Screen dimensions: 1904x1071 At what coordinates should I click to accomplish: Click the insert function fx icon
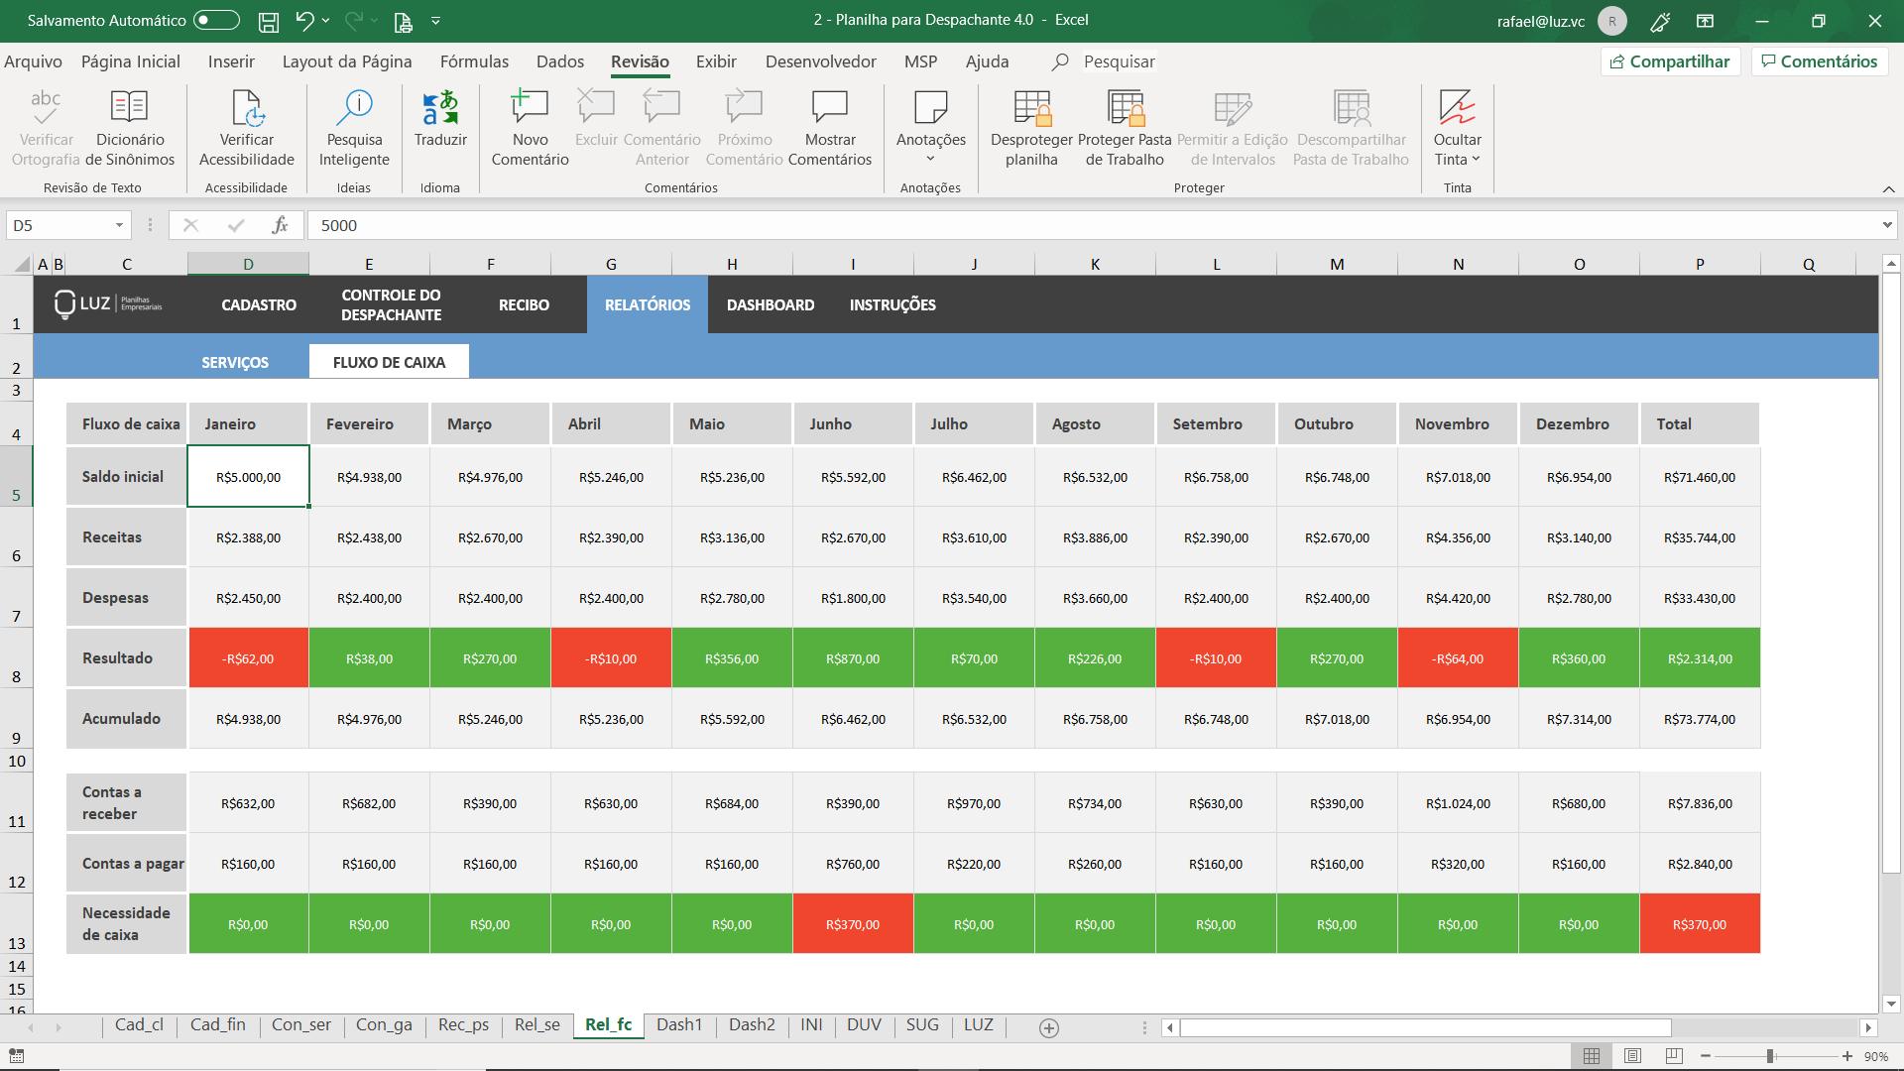click(281, 225)
